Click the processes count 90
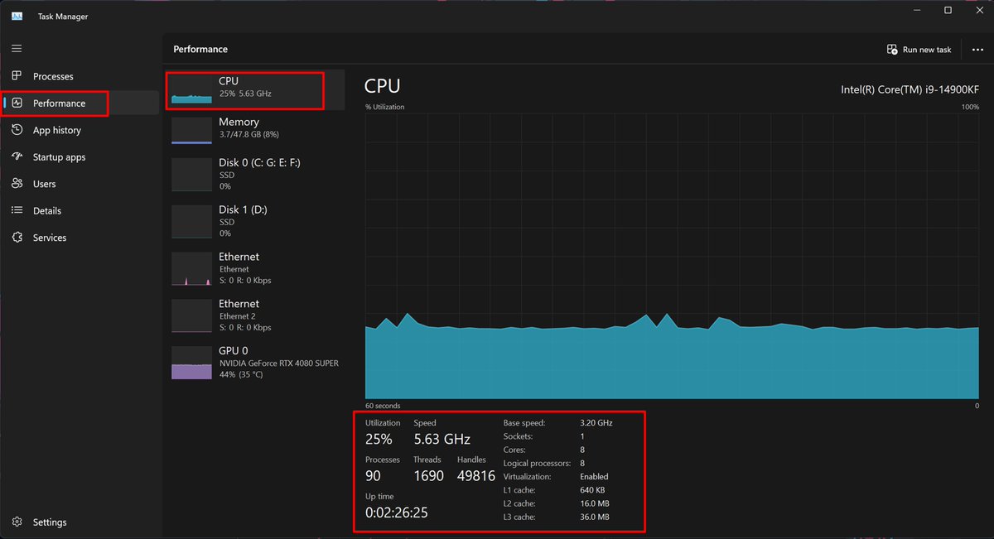Image resolution: width=994 pixels, height=539 pixels. point(373,476)
